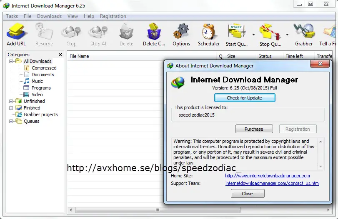Image resolution: width=338 pixels, height=219 pixels.
Task: Open the Registration menu
Action: (113, 16)
